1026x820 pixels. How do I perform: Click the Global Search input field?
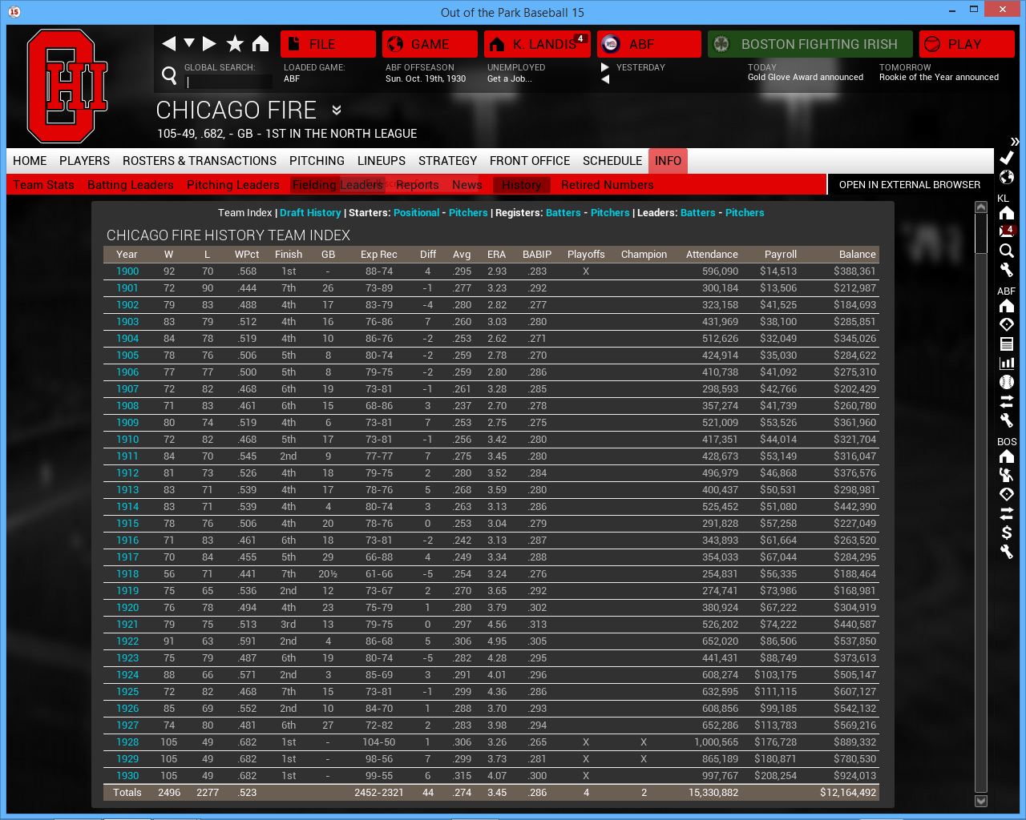[228, 82]
